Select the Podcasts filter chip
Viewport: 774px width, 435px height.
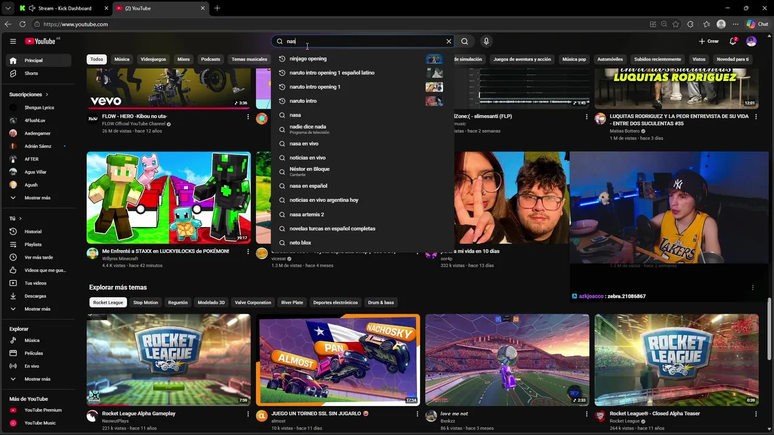(x=210, y=59)
